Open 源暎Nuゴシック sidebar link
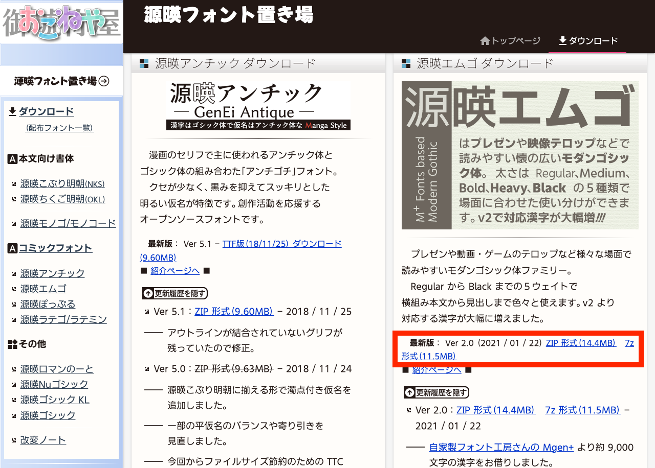655x468 pixels. point(54,384)
